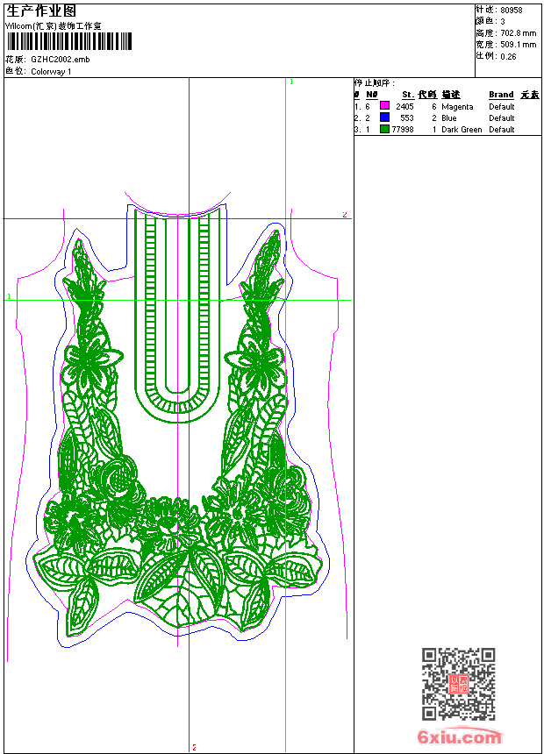
Task: Click Default brand in the Magenta row
Action: (502, 106)
